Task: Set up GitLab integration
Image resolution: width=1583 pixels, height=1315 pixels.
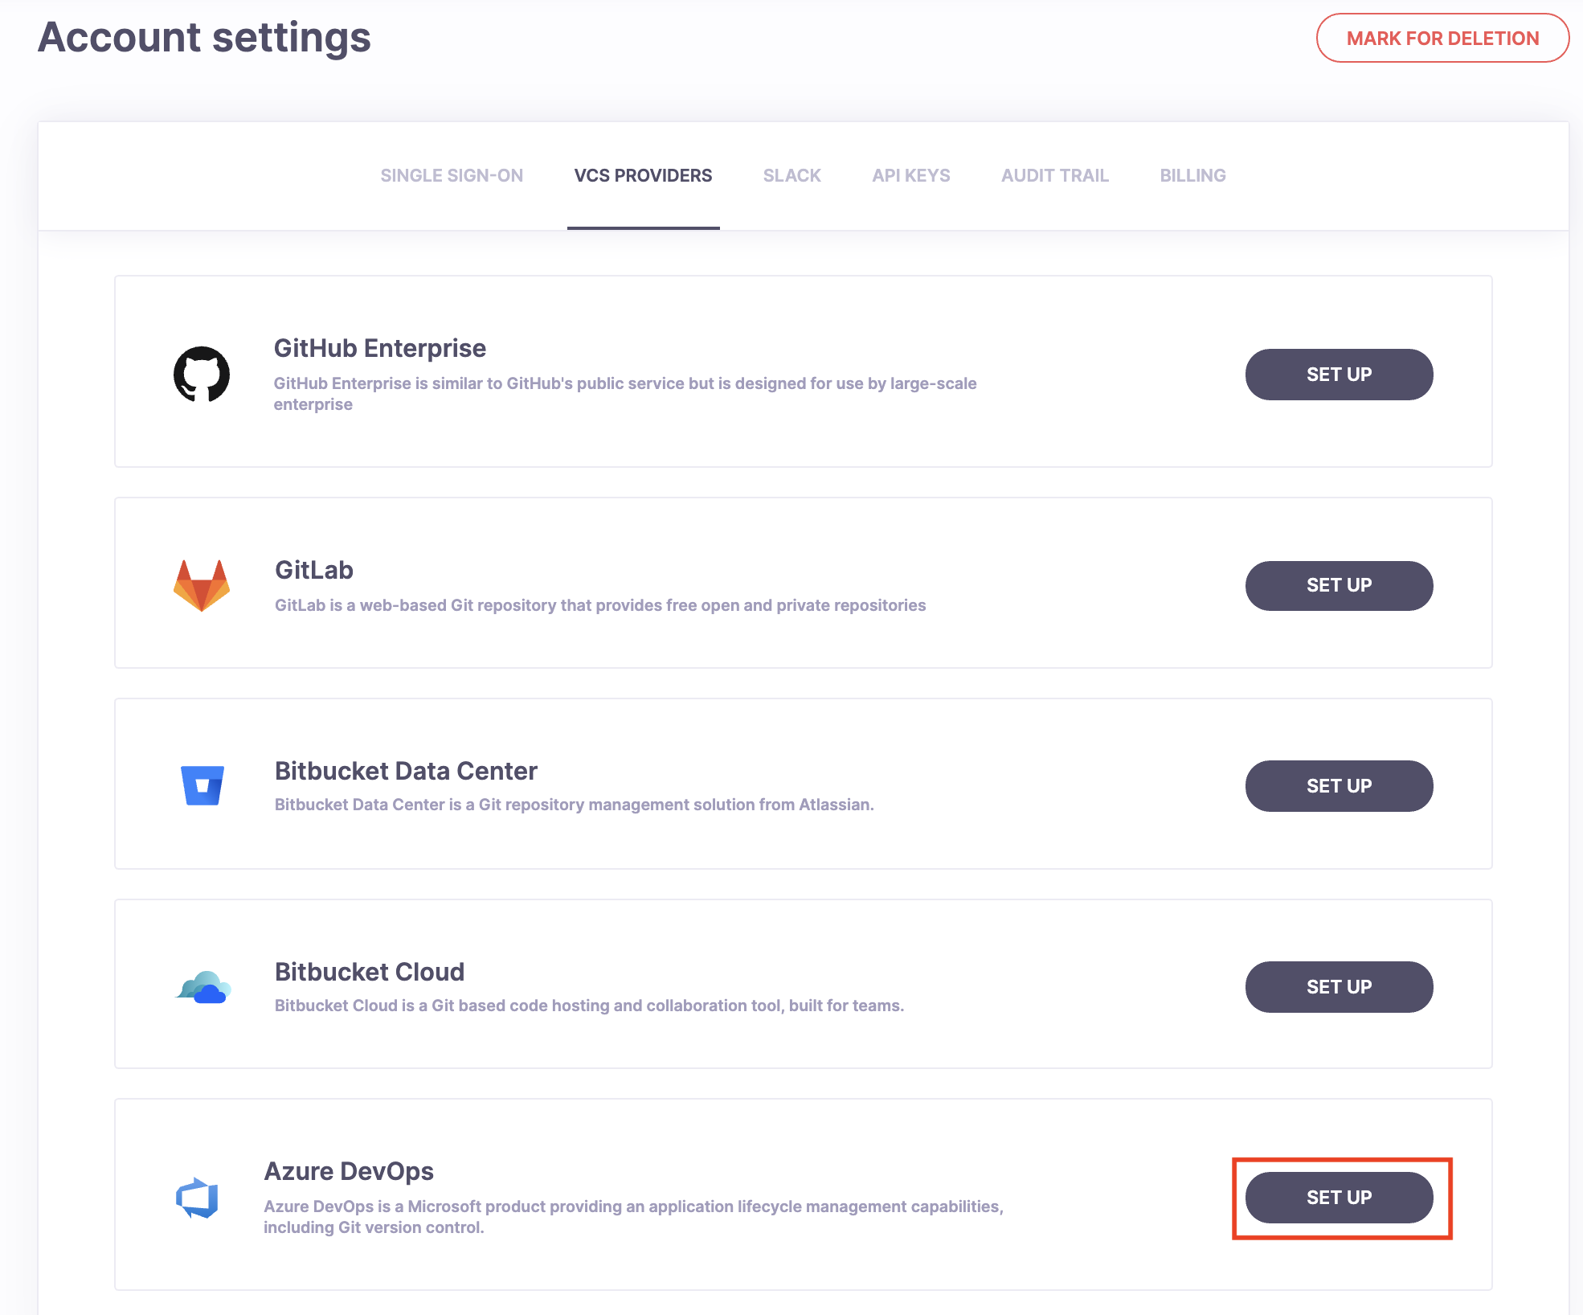Action: (x=1338, y=586)
